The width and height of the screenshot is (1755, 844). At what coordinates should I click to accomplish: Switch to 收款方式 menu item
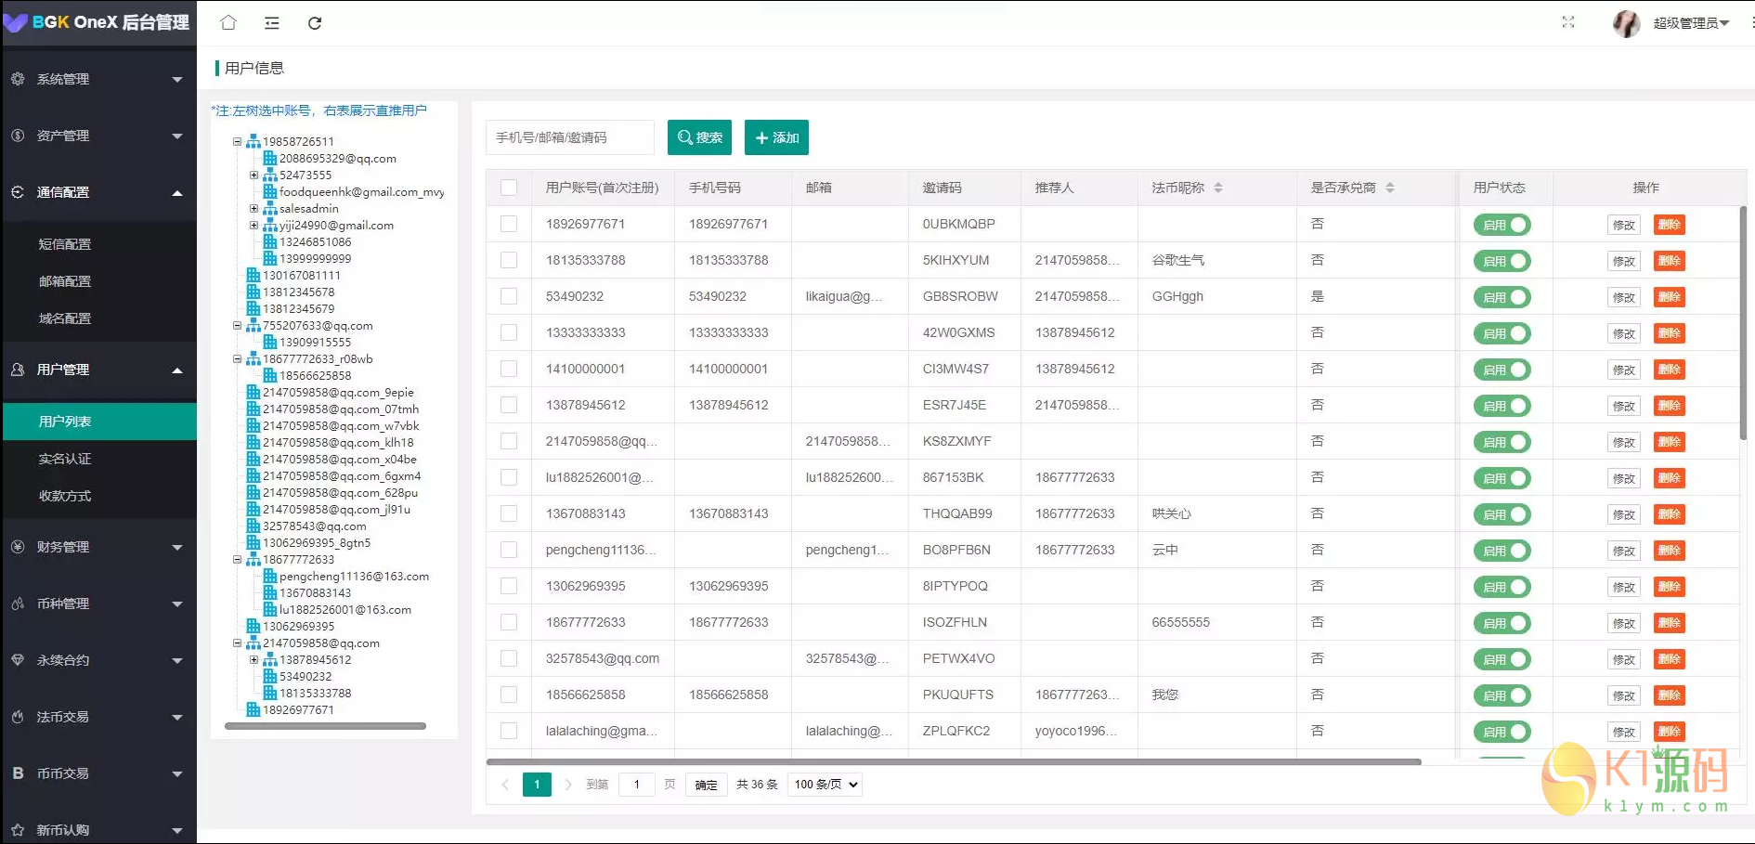tap(65, 496)
